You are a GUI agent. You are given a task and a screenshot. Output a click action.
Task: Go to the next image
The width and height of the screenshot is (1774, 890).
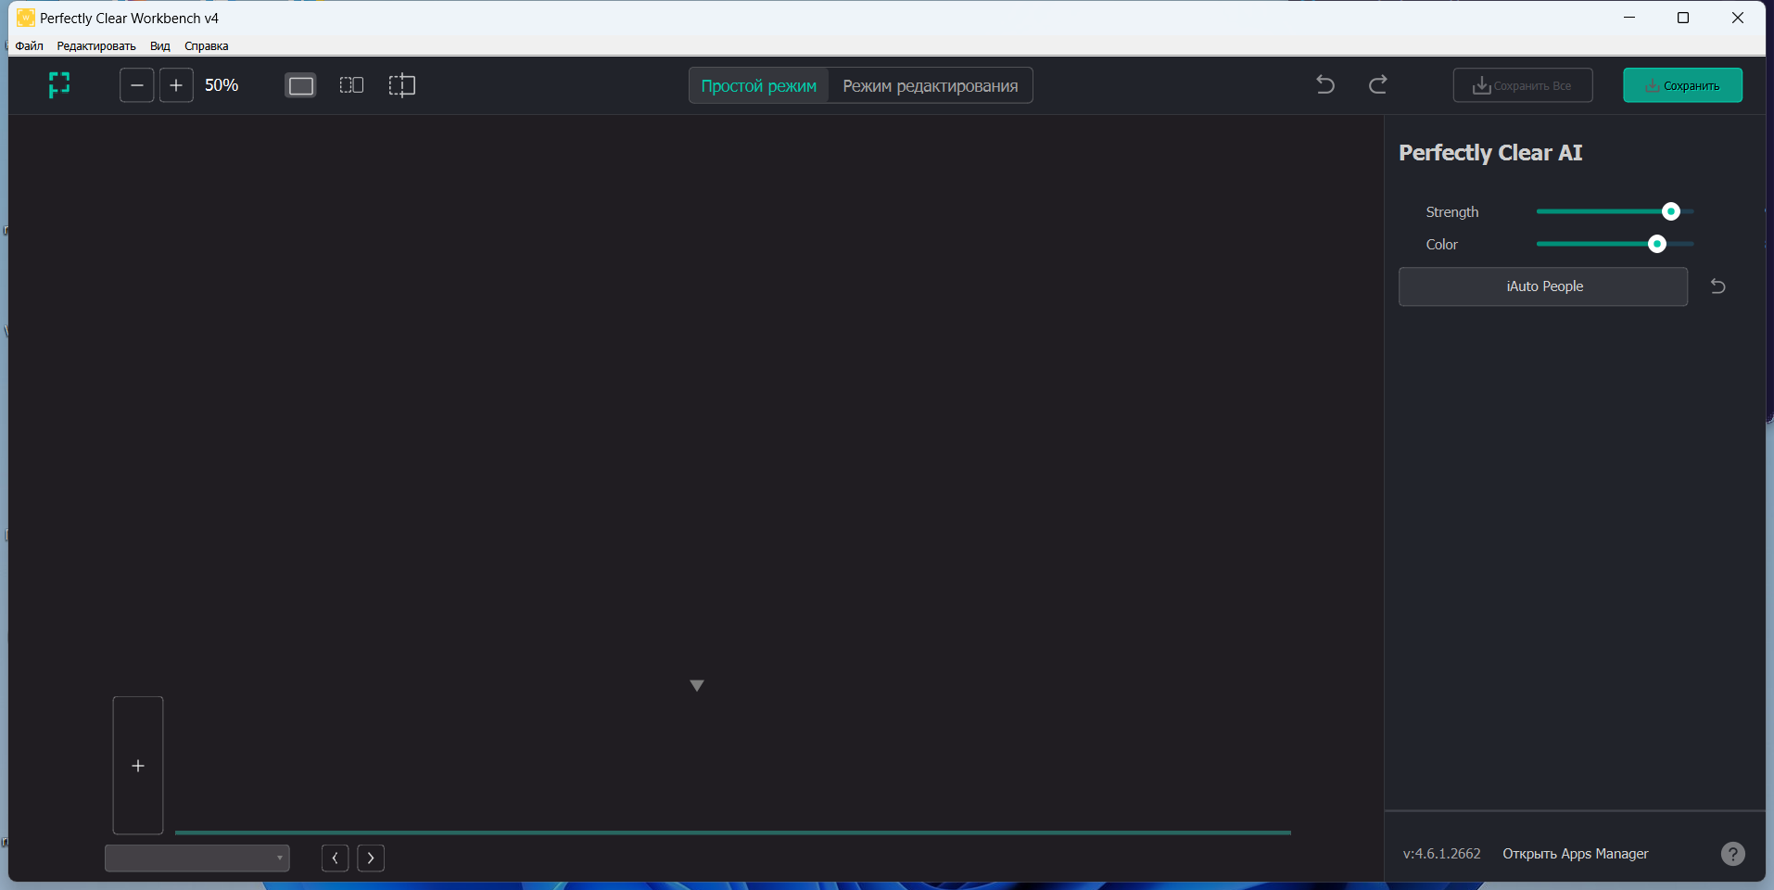coord(371,858)
